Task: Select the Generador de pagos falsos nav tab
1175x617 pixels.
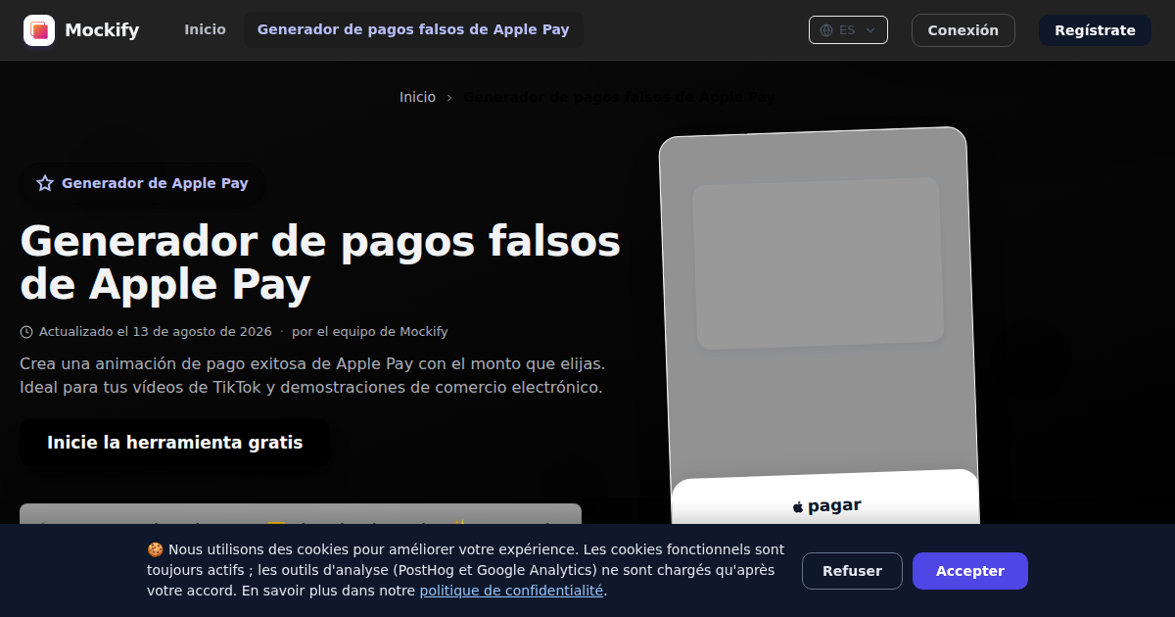Action: click(413, 30)
